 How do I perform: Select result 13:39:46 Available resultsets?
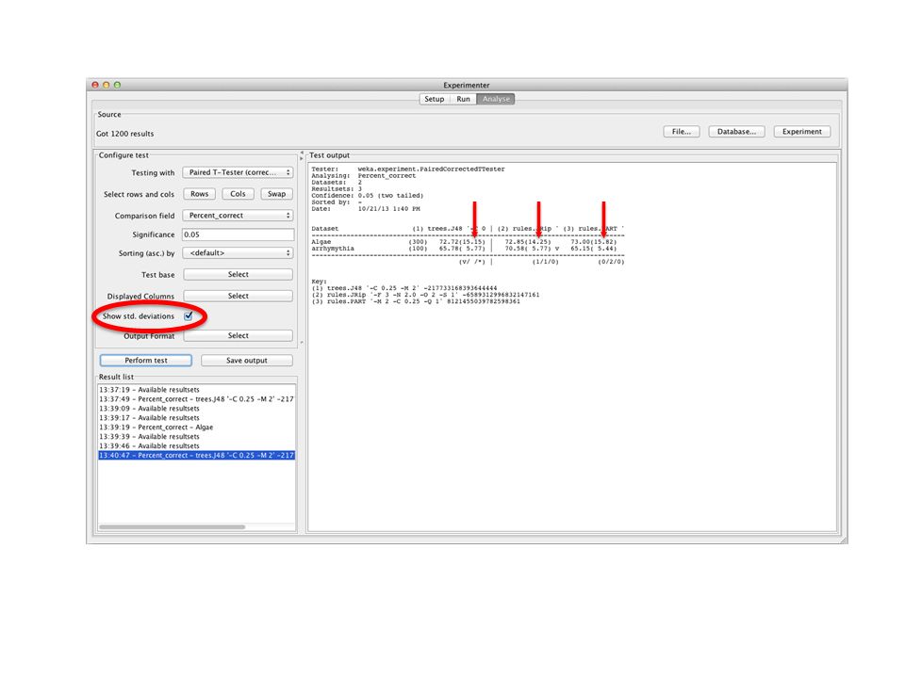196,445
